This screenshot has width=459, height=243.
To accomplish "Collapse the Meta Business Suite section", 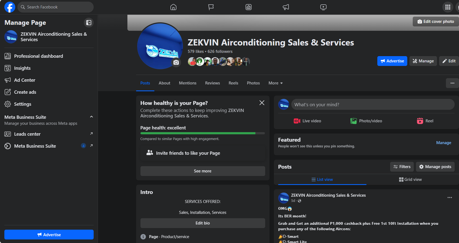I will tap(91, 117).
